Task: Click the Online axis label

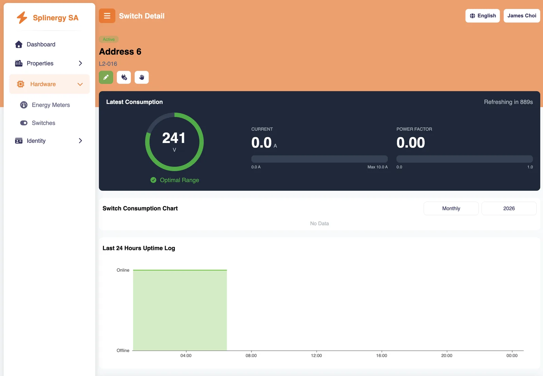Action: tap(123, 270)
